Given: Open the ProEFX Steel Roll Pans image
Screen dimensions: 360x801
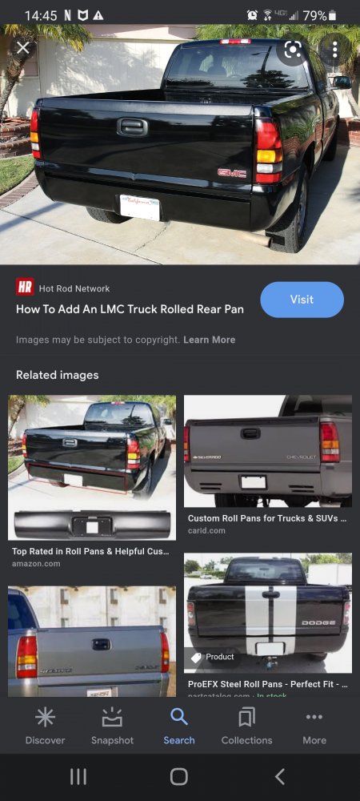Looking at the screenshot, I should (x=268, y=613).
